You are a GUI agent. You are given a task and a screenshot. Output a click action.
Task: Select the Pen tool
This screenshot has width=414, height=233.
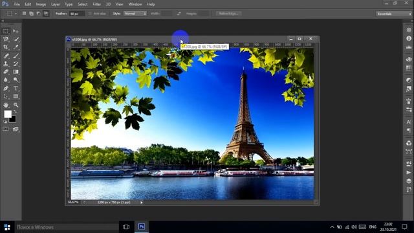(6, 88)
